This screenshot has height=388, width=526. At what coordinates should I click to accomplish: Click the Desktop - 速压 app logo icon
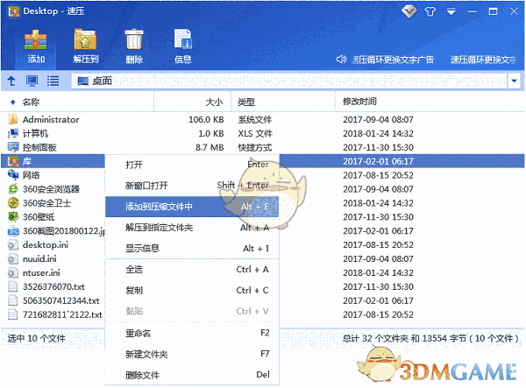click(14, 11)
